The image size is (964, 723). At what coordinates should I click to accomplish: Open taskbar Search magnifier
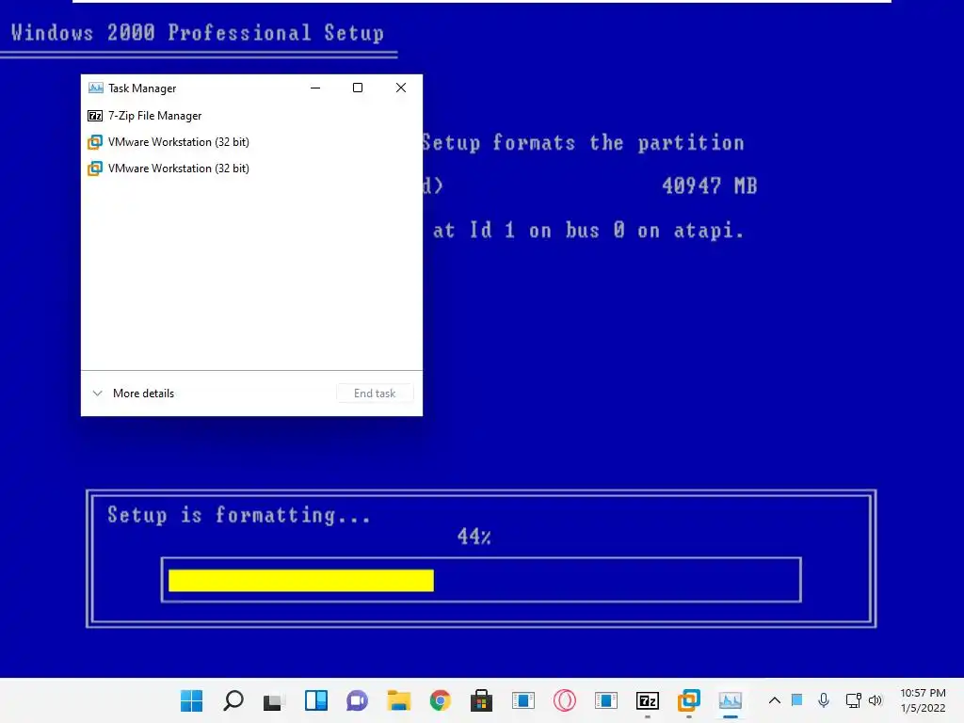point(233,700)
